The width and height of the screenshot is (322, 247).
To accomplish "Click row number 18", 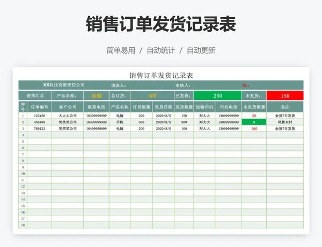I will 23,225.
